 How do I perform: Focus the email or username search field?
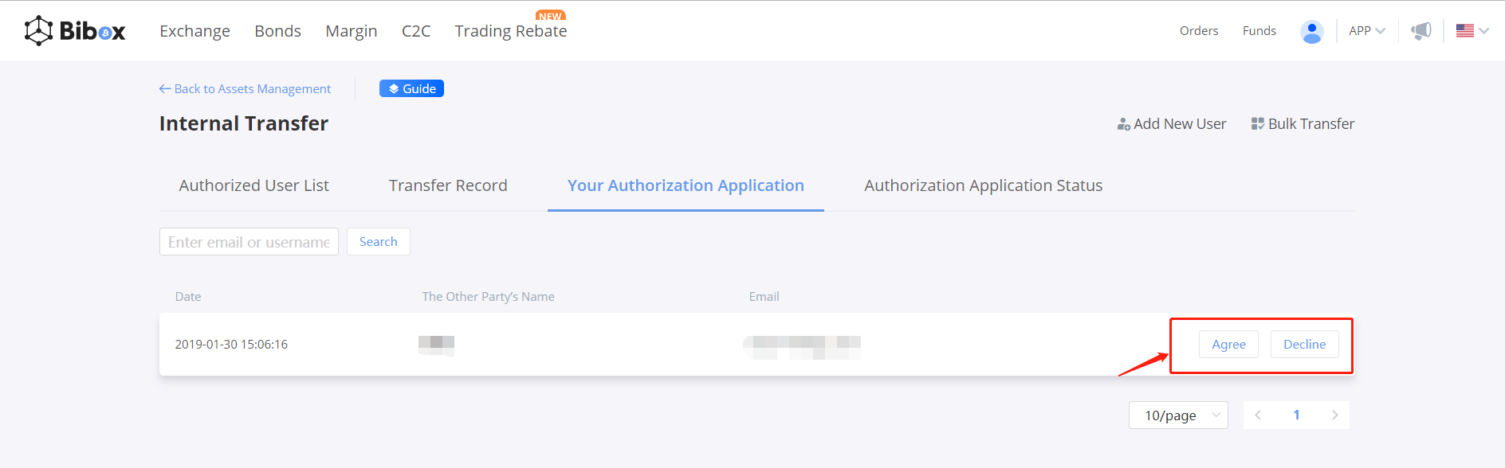tap(249, 242)
